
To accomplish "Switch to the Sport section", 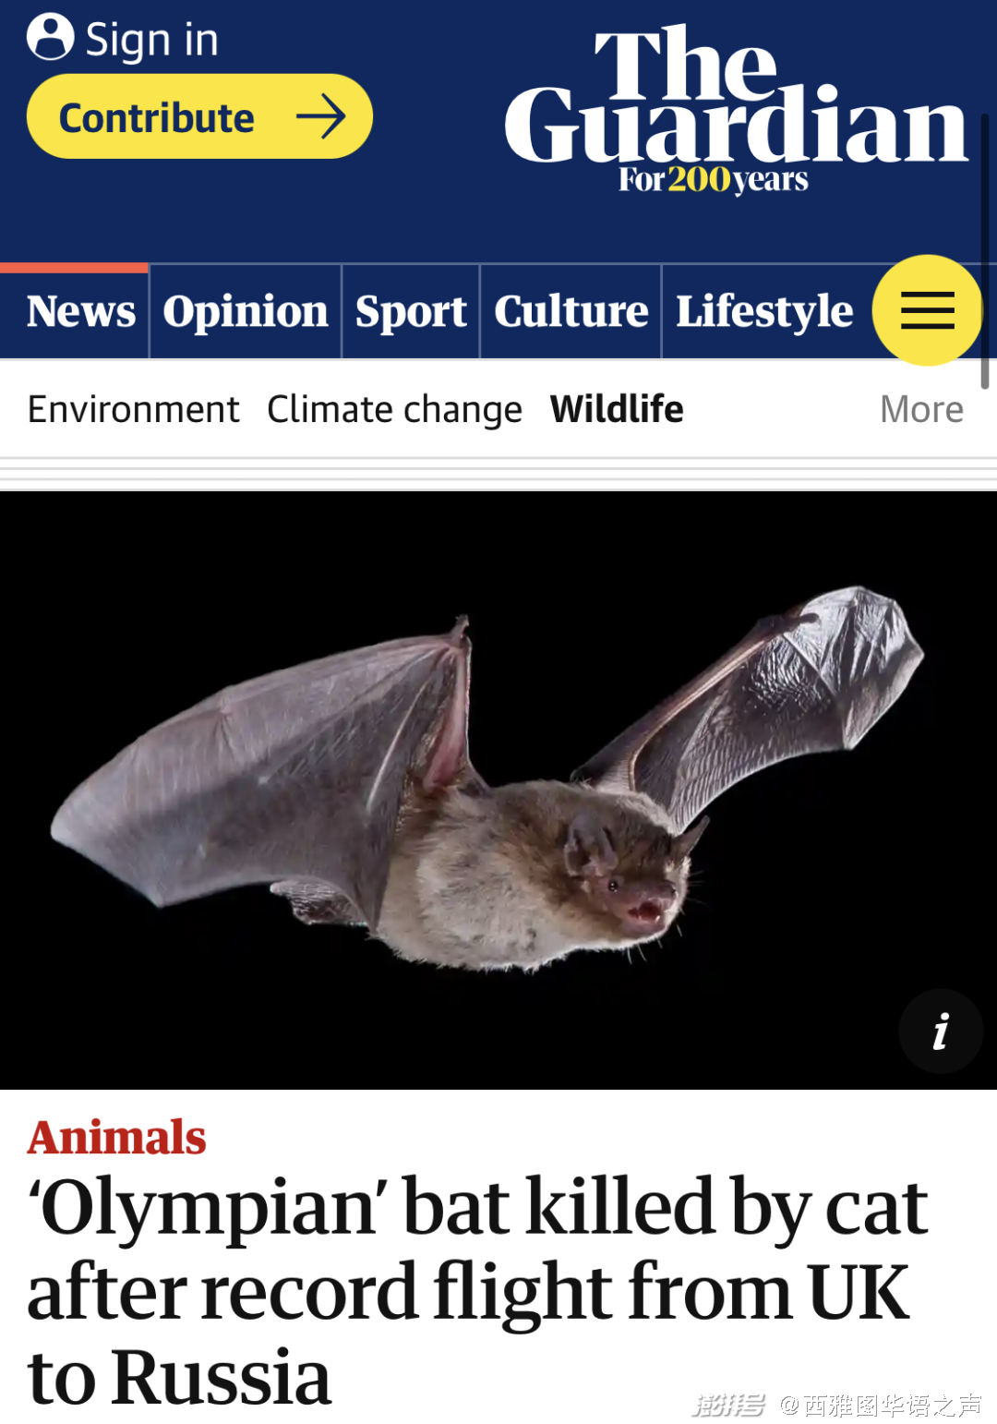I will coord(411,311).
